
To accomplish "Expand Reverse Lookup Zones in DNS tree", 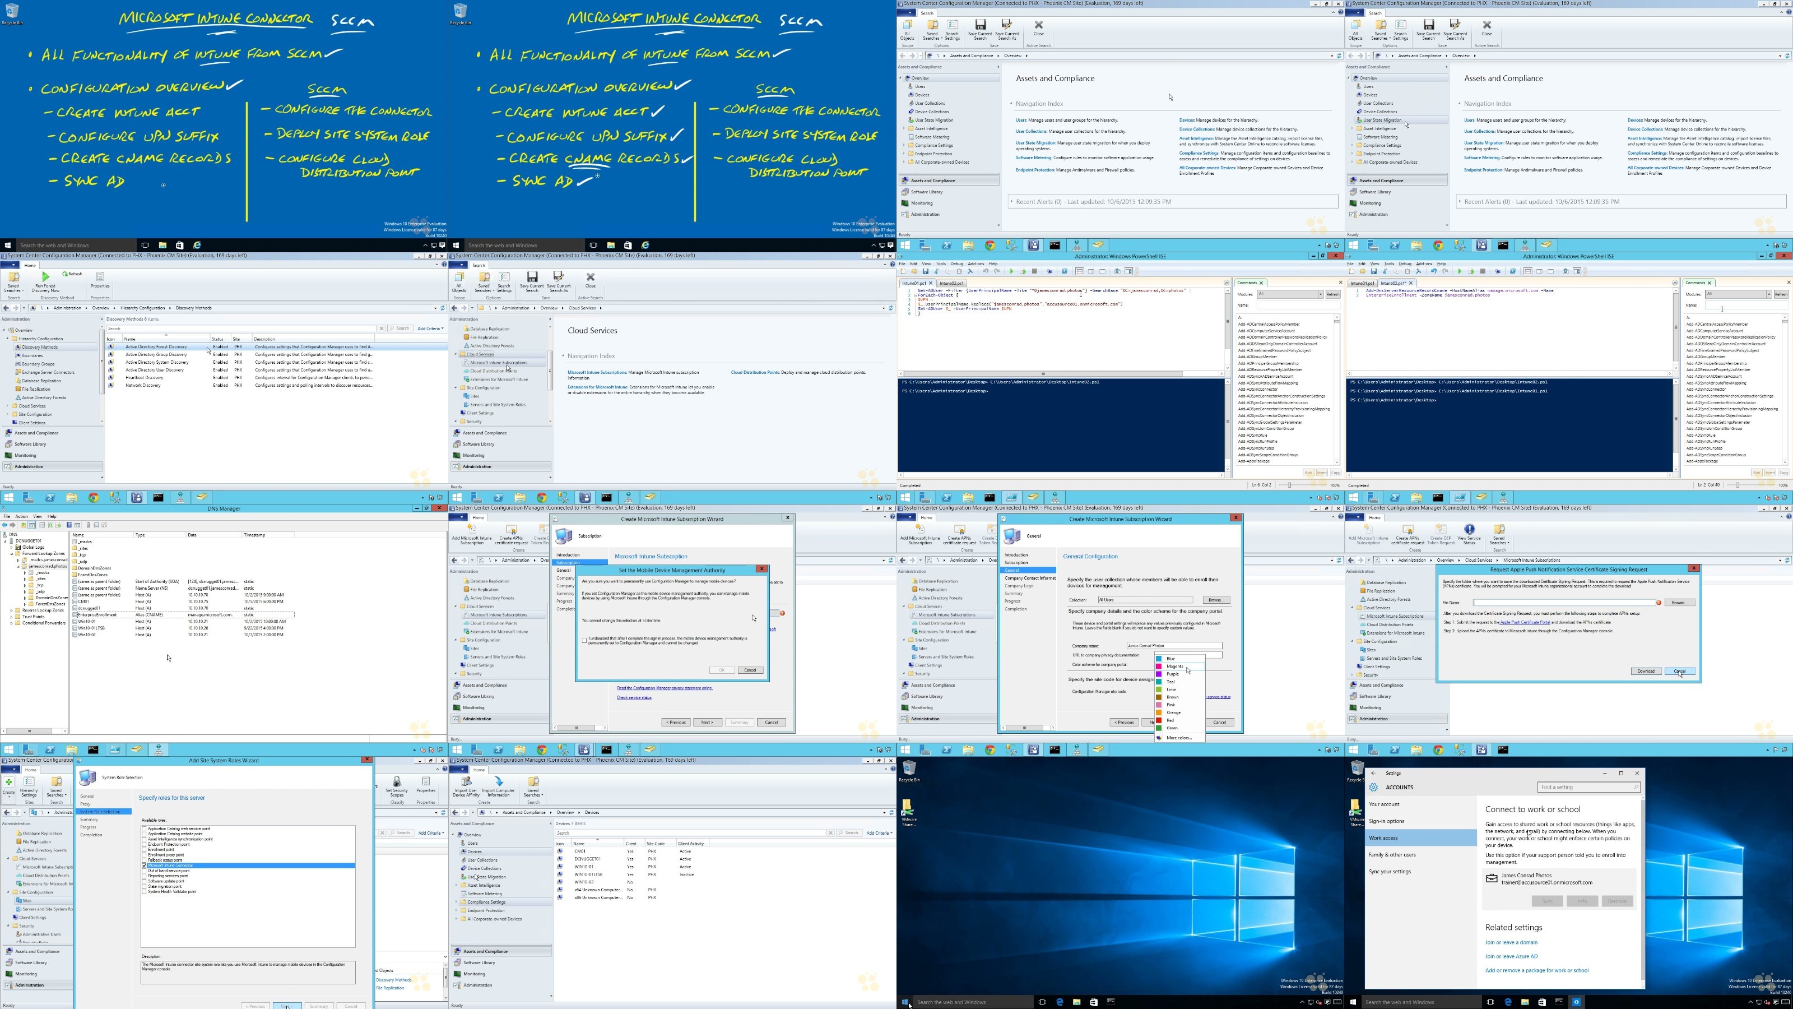I will pyautogui.click(x=12, y=610).
